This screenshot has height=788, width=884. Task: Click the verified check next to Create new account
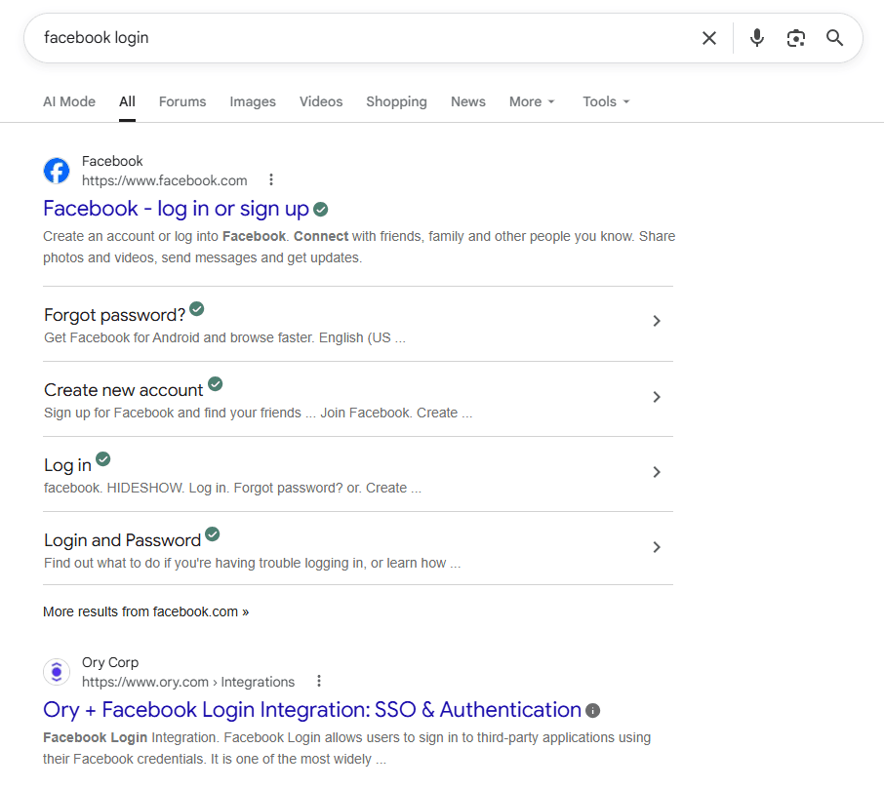pyautogui.click(x=216, y=384)
